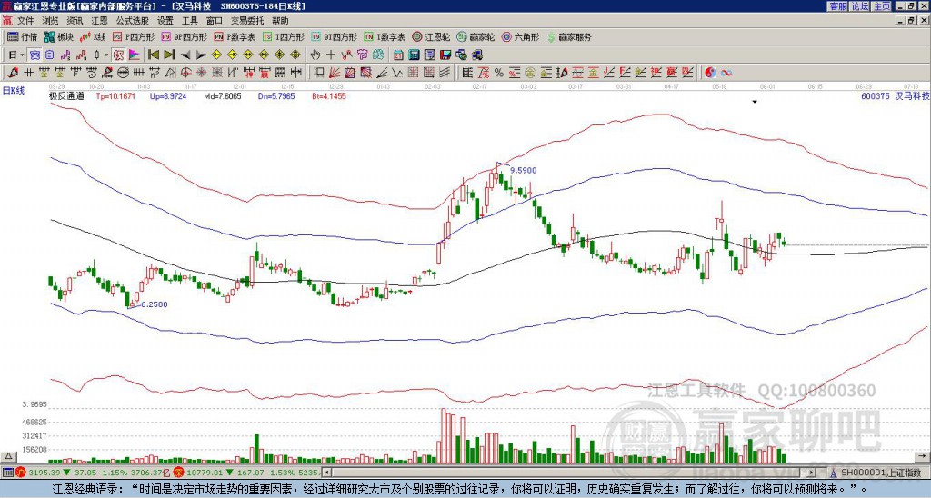931x498 pixels.
Task: Click the save diskette icon
Action: [445, 55]
